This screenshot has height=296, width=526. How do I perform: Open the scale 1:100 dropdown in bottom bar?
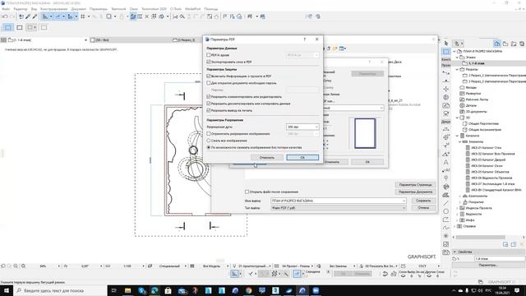143,266
